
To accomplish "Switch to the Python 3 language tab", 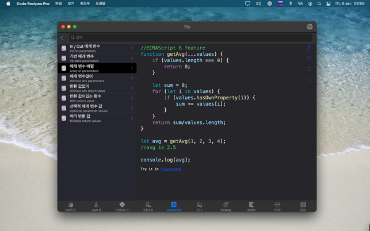I will point(122,206).
